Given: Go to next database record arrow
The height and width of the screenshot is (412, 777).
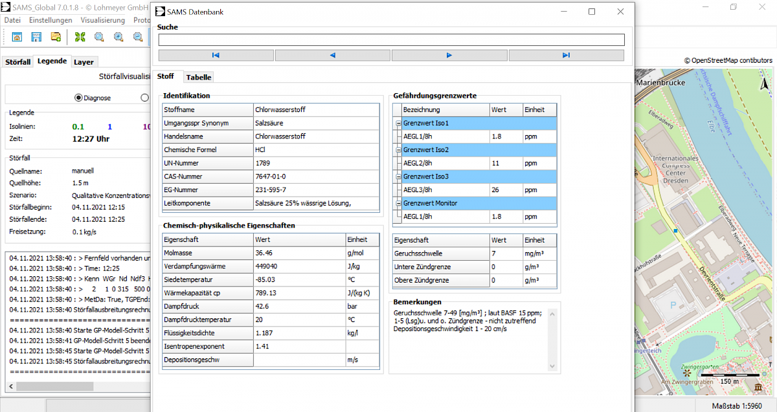Looking at the screenshot, I should point(449,56).
